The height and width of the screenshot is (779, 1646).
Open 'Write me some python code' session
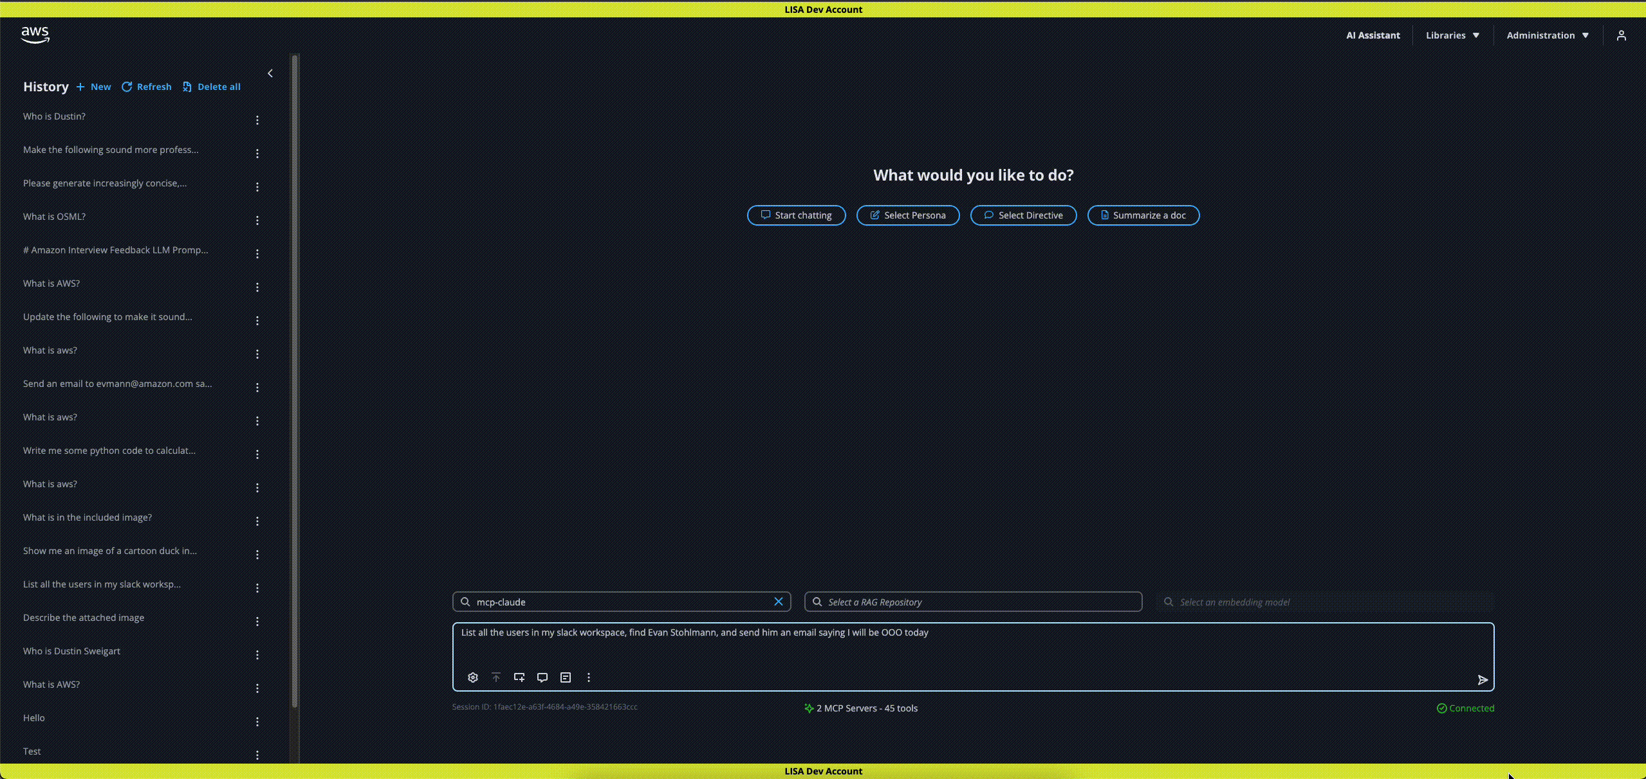109,451
